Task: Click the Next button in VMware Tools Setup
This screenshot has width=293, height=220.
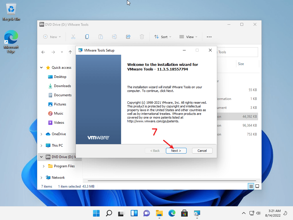Action: coord(176,151)
